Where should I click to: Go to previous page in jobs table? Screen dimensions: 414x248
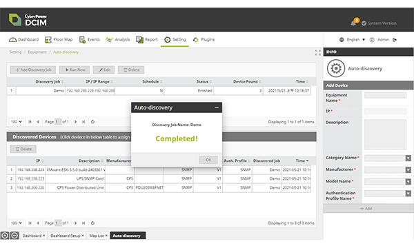coord(38,122)
